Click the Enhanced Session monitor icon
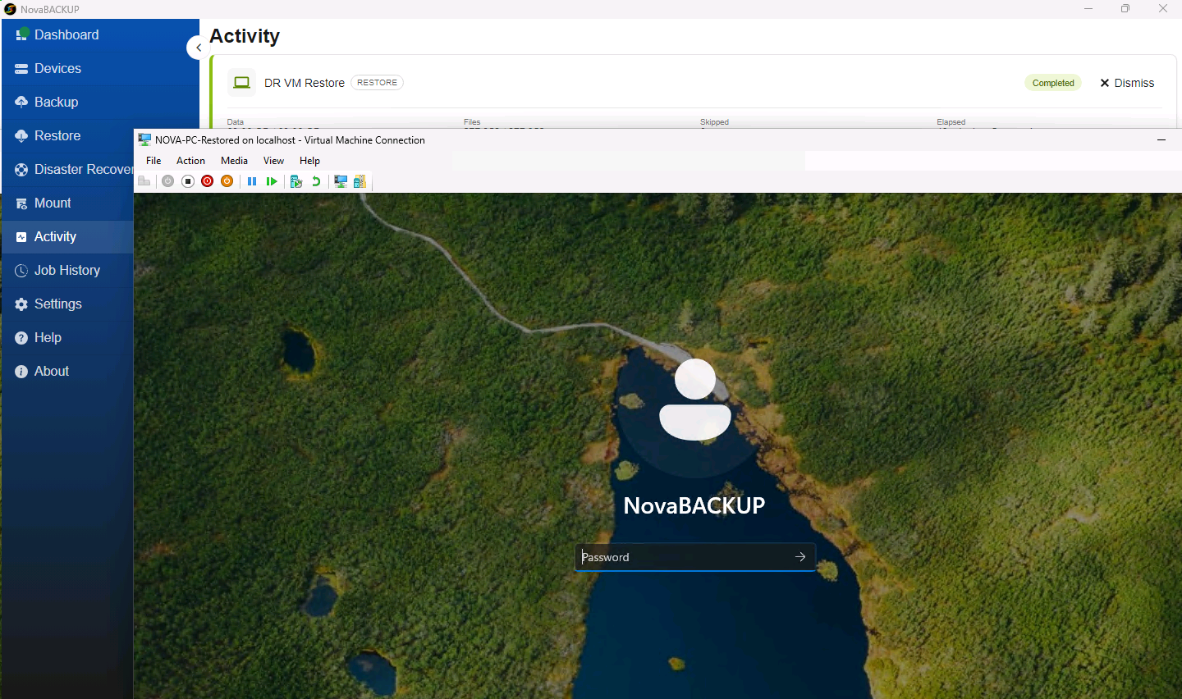Viewport: 1182px width, 699px height. [x=341, y=181]
